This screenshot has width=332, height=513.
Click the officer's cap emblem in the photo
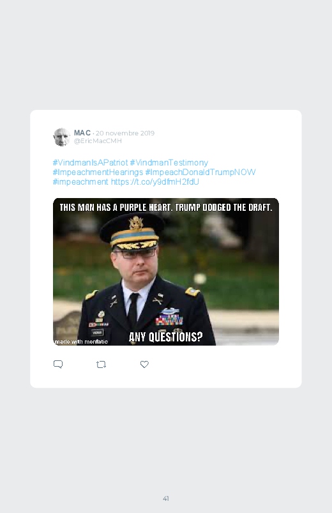(136, 223)
